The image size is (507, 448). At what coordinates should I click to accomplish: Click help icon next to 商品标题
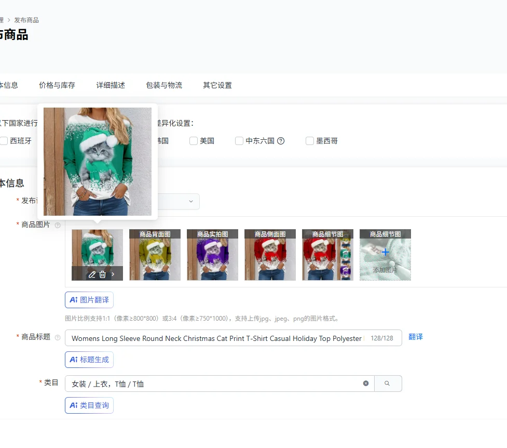pyautogui.click(x=58, y=337)
